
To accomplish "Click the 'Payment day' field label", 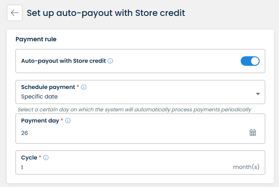I will [x=40, y=121].
